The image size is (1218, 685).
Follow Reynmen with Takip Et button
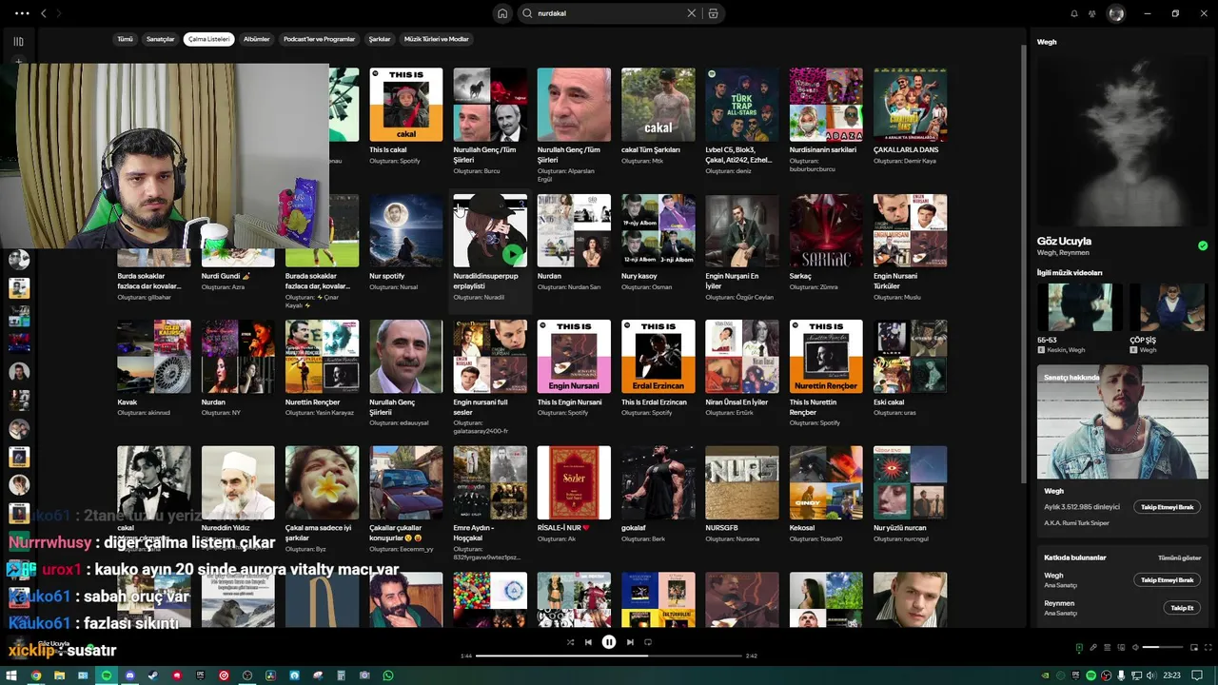pos(1182,607)
